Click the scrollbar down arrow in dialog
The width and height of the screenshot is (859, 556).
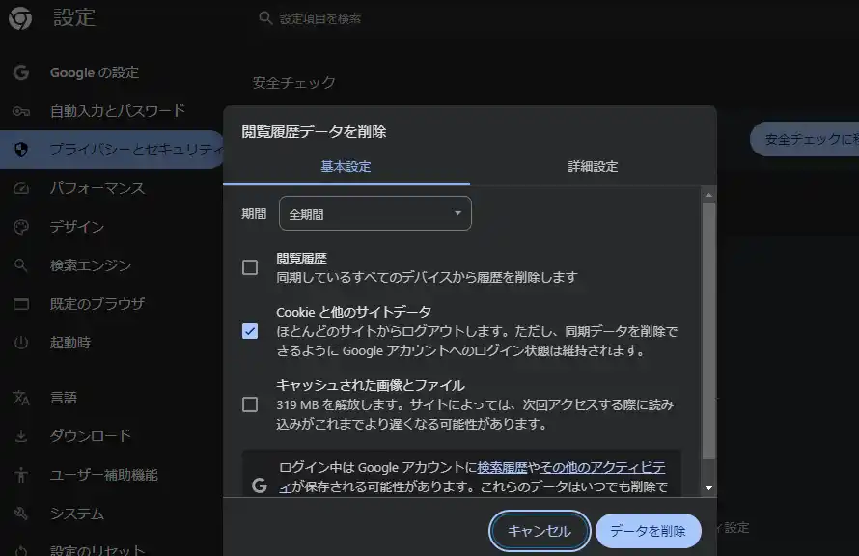[x=709, y=488]
